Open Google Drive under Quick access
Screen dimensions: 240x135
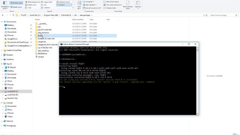pos(12,39)
